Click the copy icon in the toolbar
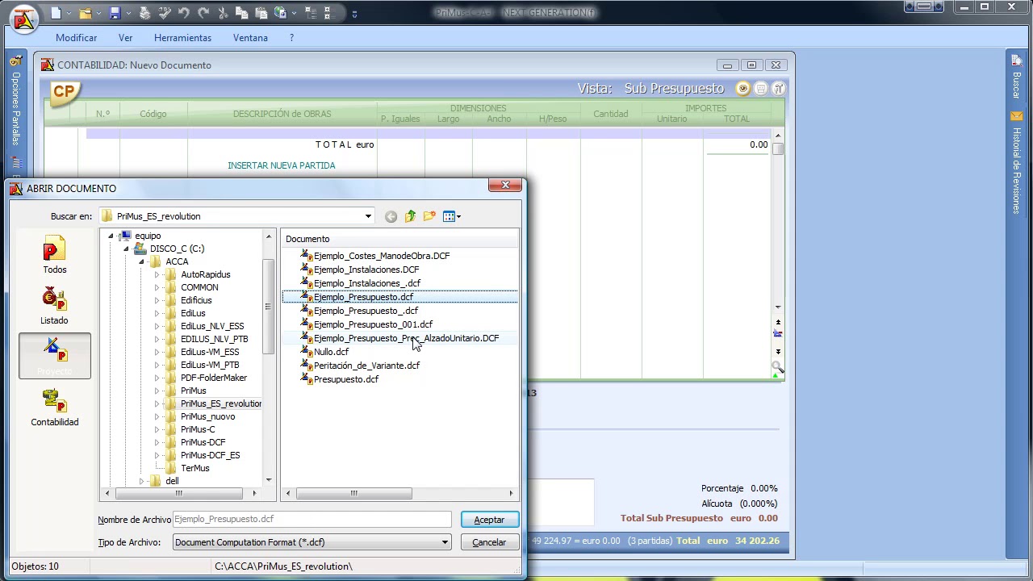This screenshot has width=1033, height=581. click(242, 13)
